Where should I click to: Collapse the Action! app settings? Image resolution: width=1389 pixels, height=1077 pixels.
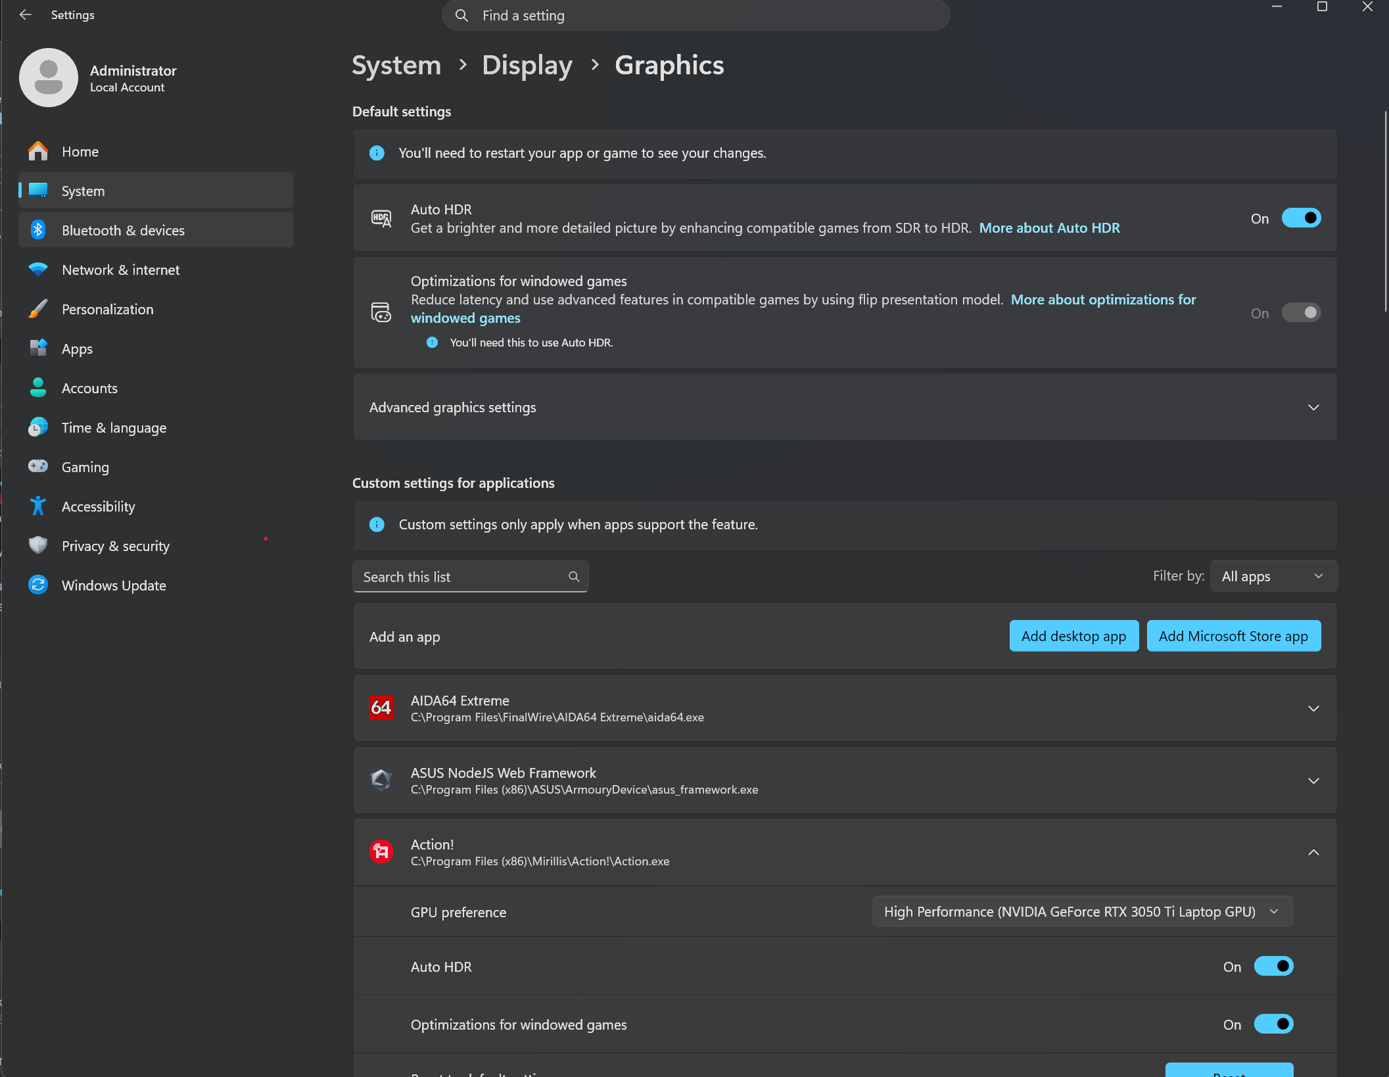(x=1313, y=853)
